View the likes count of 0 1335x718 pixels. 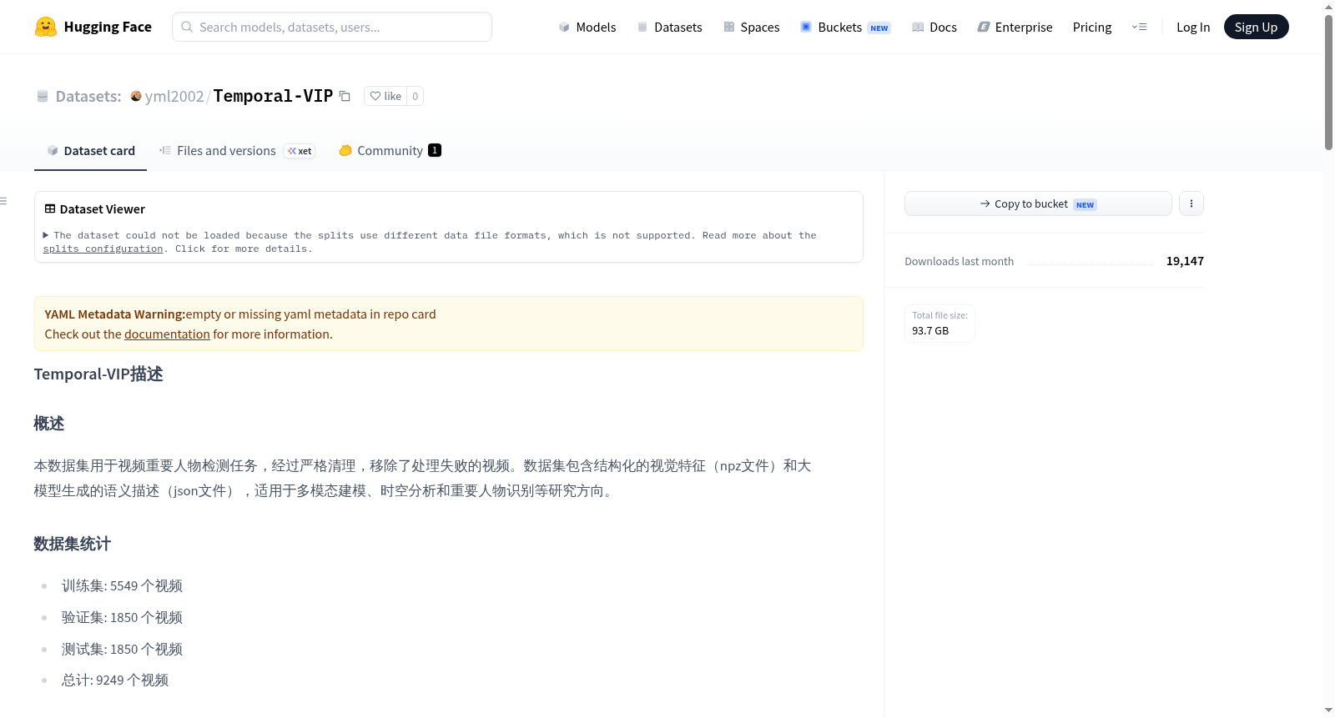click(x=416, y=96)
